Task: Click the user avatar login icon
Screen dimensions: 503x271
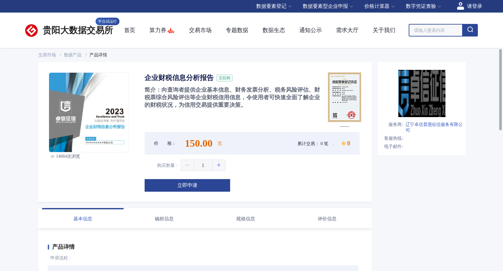Action: pos(460,6)
